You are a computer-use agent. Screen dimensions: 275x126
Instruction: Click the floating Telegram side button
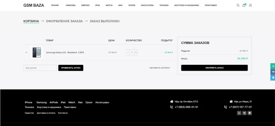[x=273, y=78]
